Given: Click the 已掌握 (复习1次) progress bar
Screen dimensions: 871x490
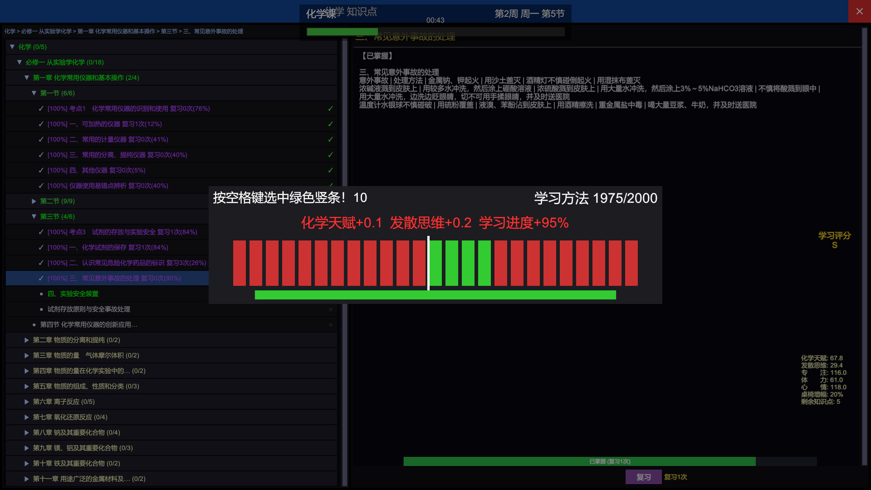Looking at the screenshot, I should [610, 461].
